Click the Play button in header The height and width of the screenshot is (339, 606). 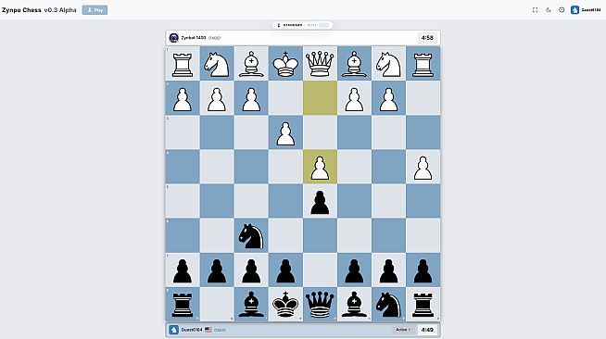point(95,10)
